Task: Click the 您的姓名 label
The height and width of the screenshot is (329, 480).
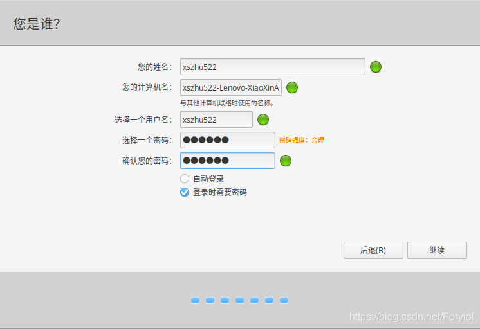Action: pos(154,67)
